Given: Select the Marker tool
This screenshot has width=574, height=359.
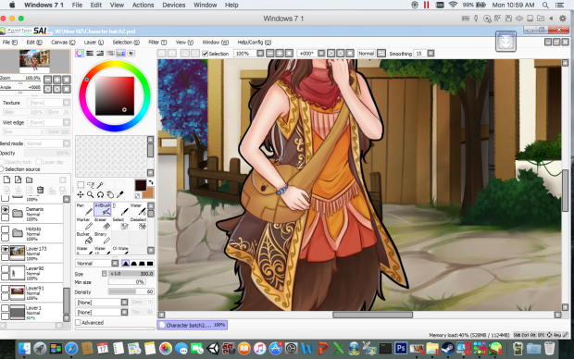Looking at the screenshot, I should (x=84, y=224).
